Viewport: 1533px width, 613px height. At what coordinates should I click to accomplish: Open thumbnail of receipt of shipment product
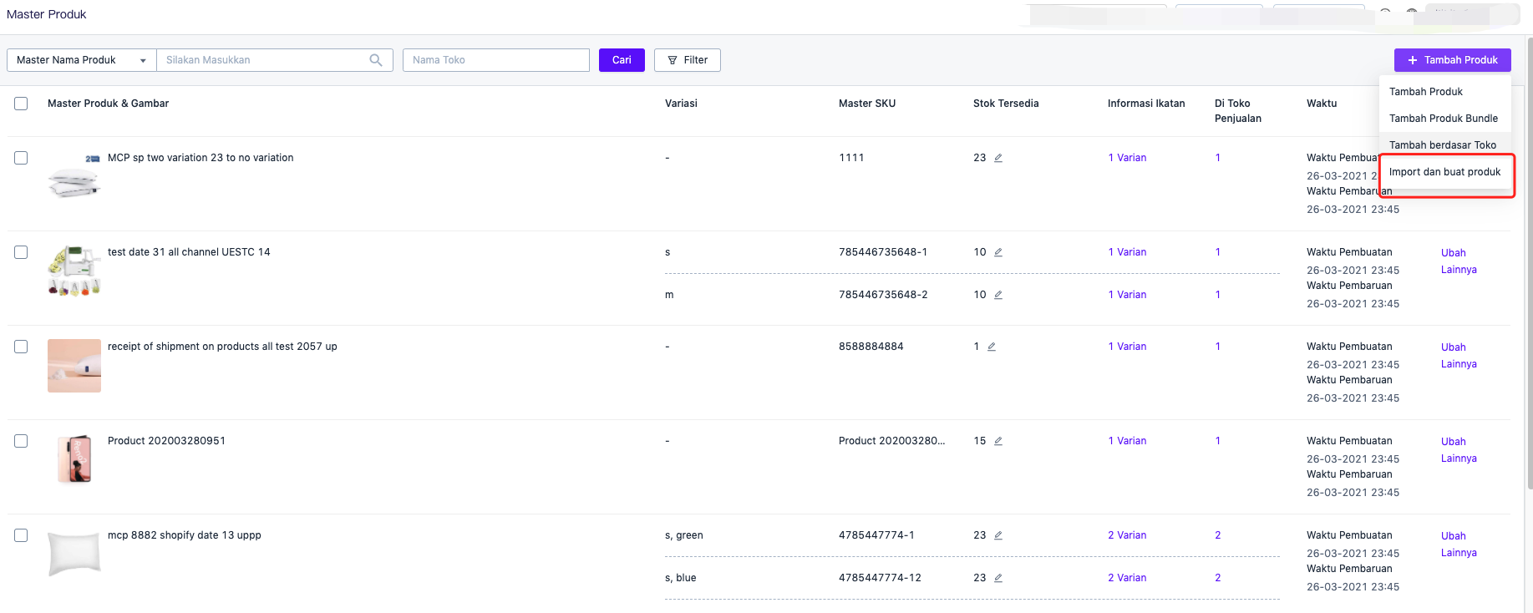74,366
